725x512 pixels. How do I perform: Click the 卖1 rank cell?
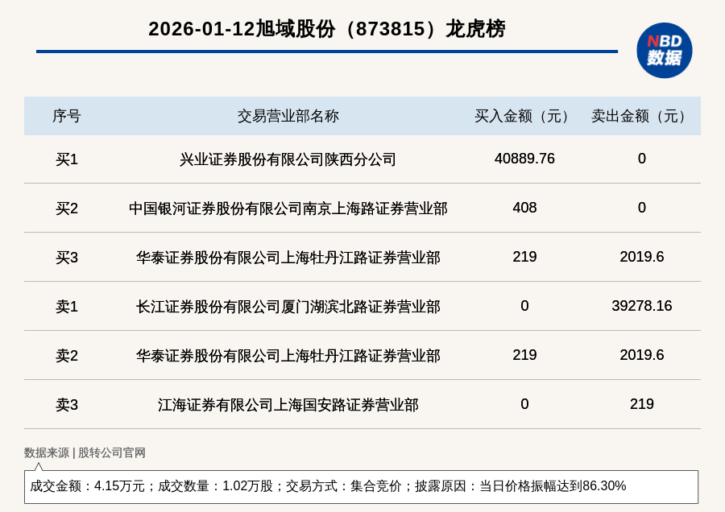point(67,307)
